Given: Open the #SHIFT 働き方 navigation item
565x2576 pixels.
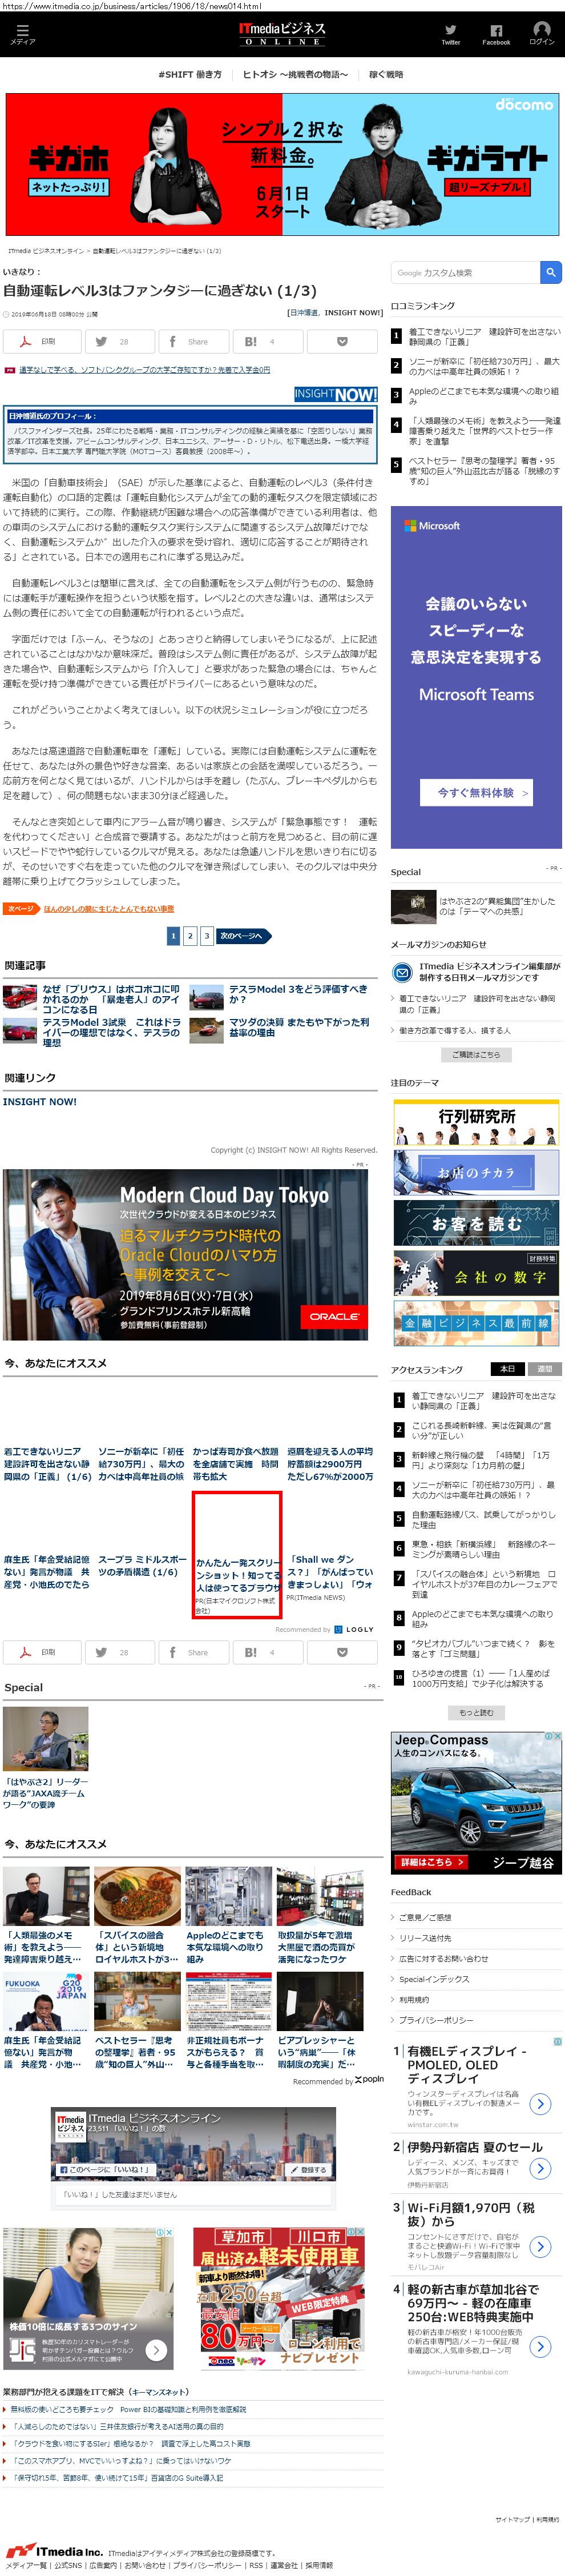Looking at the screenshot, I should [190, 75].
